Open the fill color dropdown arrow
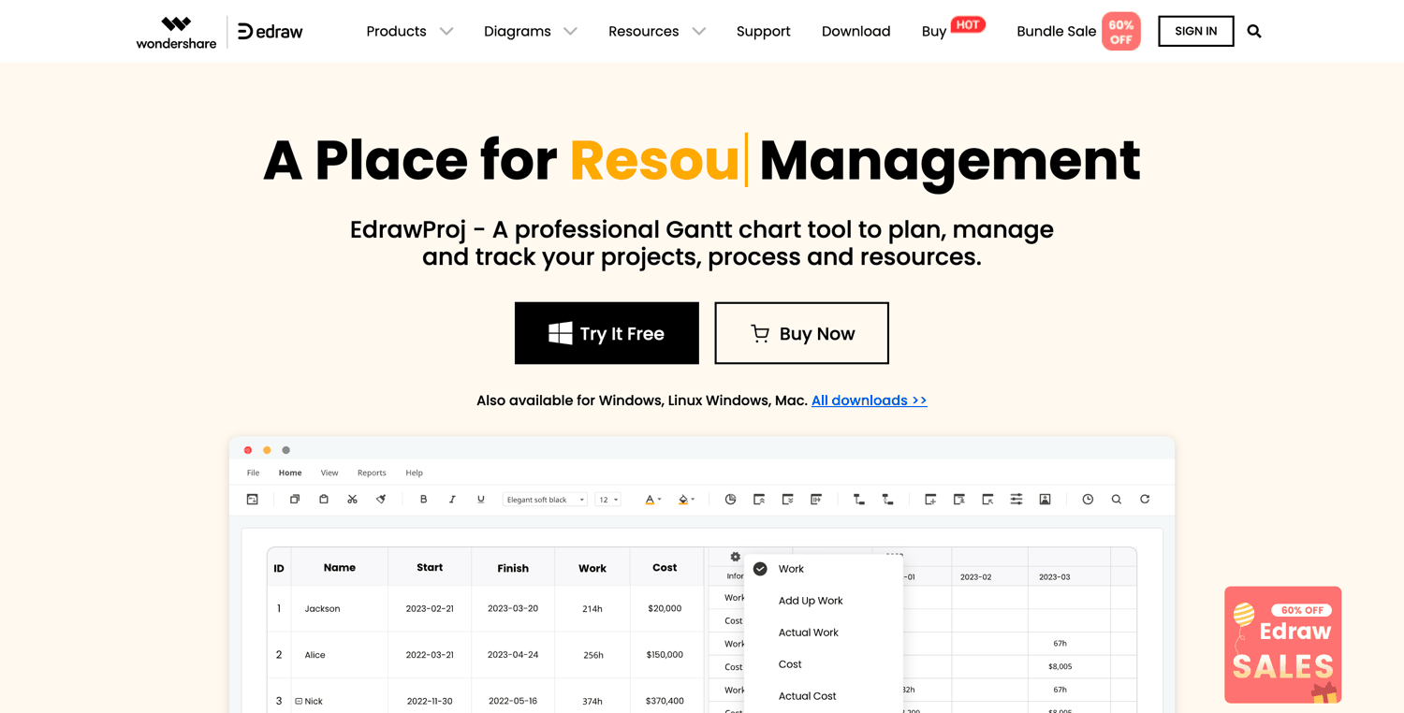 click(693, 500)
